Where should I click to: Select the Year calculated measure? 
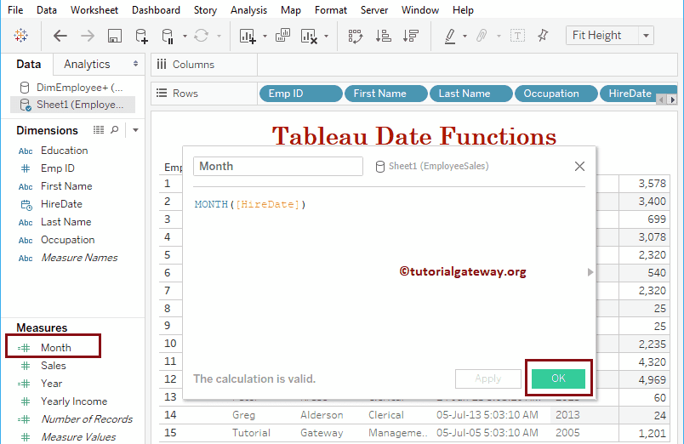pyautogui.click(x=52, y=384)
